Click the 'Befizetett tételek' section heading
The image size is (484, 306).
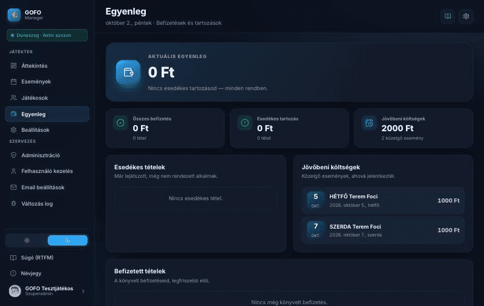pos(140,271)
